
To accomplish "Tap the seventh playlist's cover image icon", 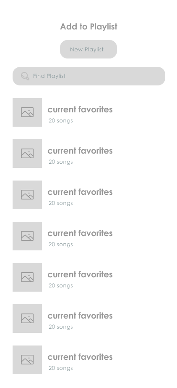I will click(x=27, y=360).
